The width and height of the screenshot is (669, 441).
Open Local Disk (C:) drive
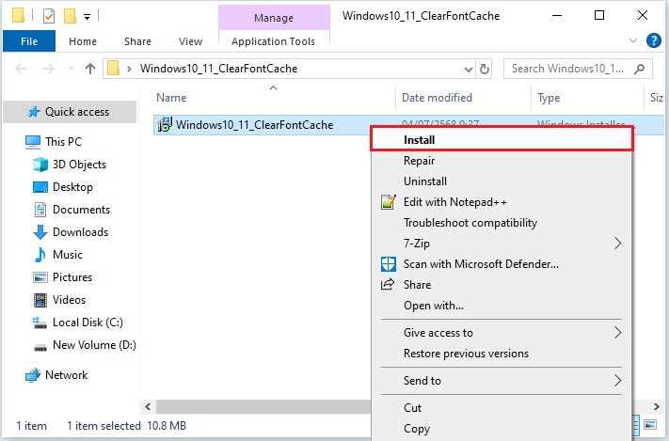(x=87, y=323)
